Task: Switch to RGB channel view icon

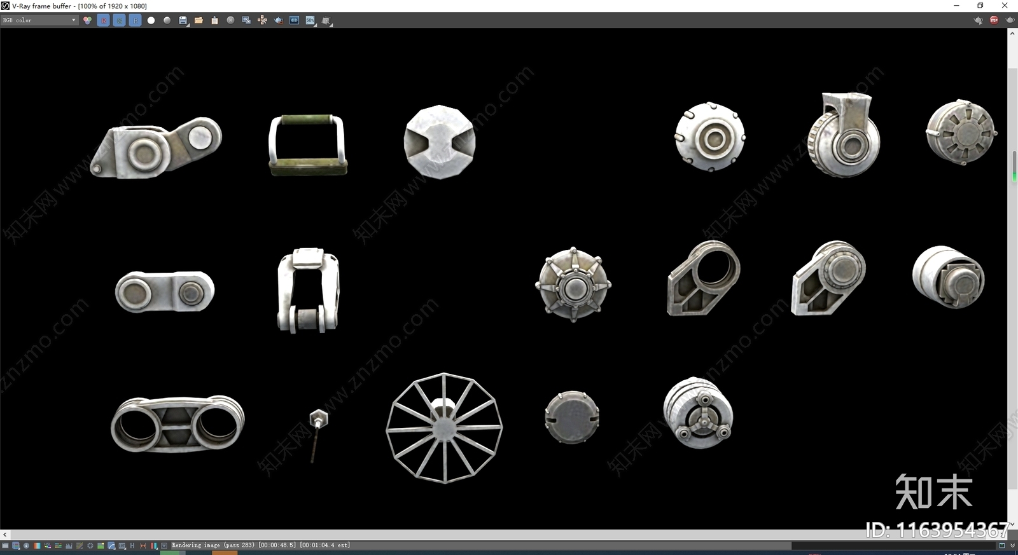Action: pos(87,20)
